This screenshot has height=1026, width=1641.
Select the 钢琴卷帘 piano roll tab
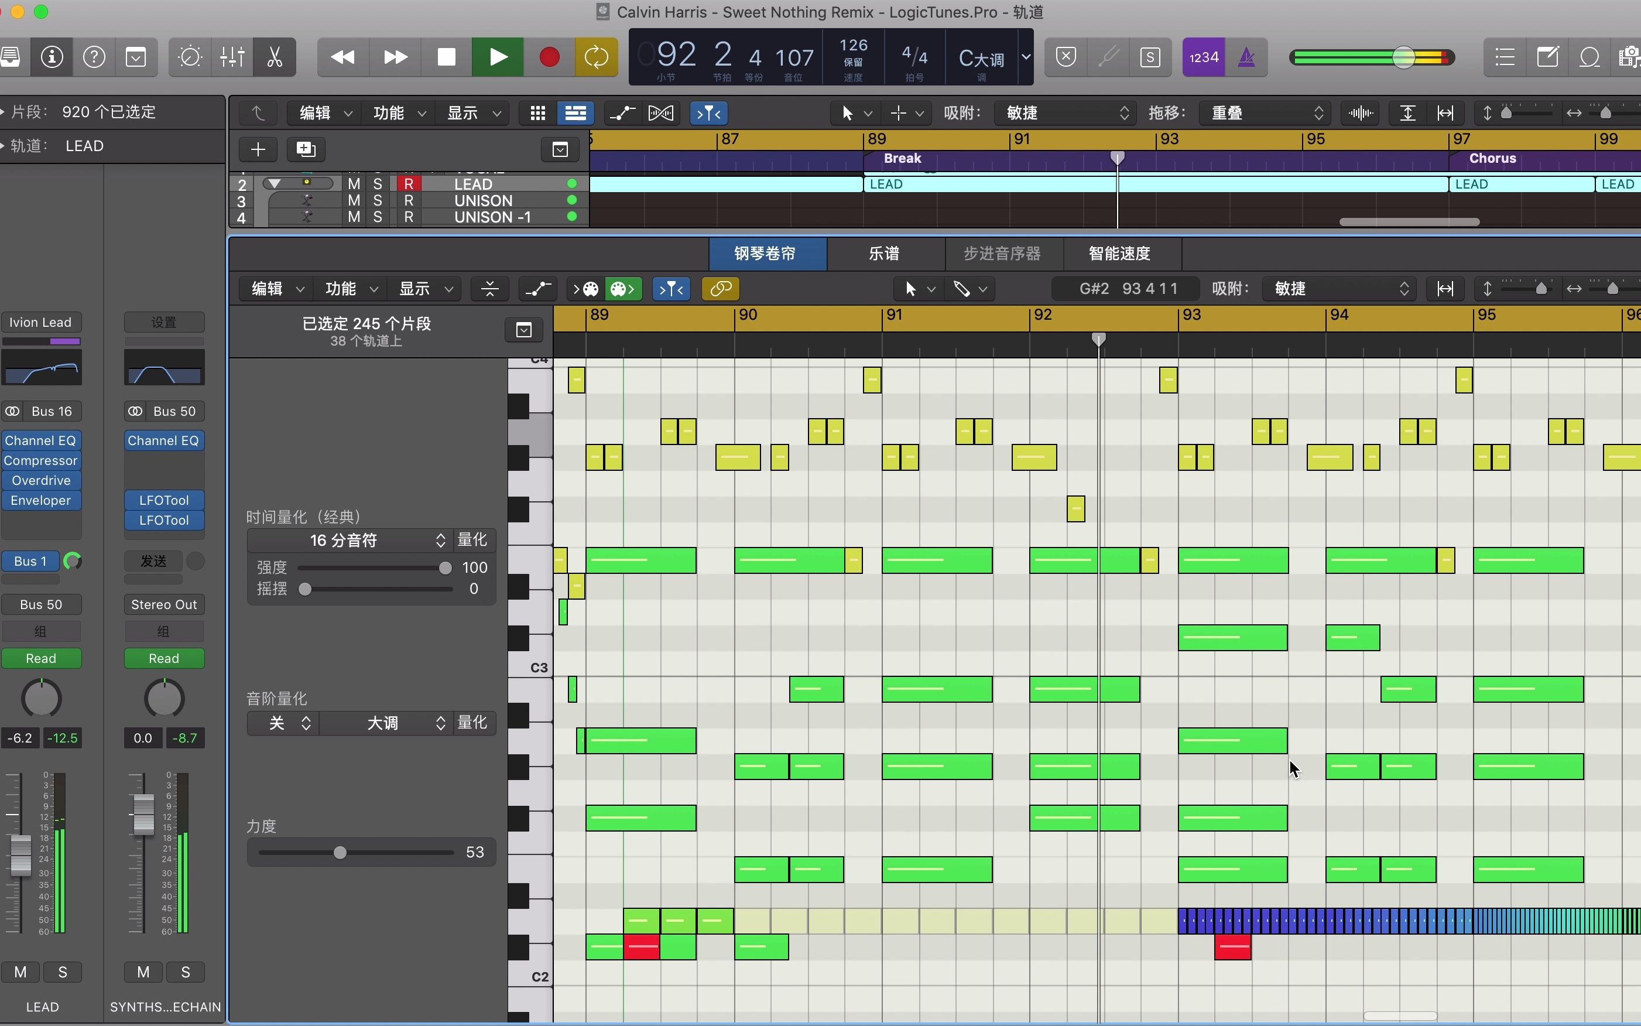(x=768, y=253)
